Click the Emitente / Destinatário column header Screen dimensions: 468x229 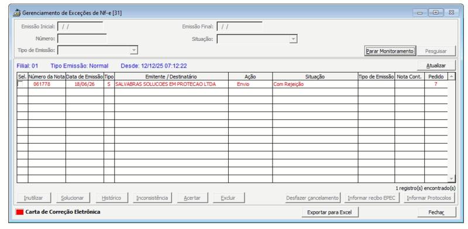pyautogui.click(x=171, y=77)
